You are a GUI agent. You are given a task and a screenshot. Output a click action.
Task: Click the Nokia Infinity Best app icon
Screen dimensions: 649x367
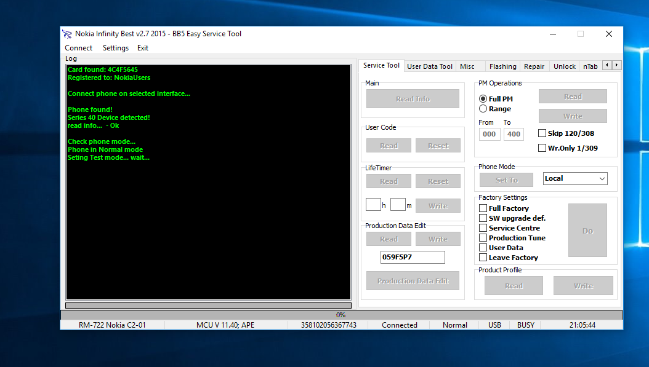(x=67, y=34)
